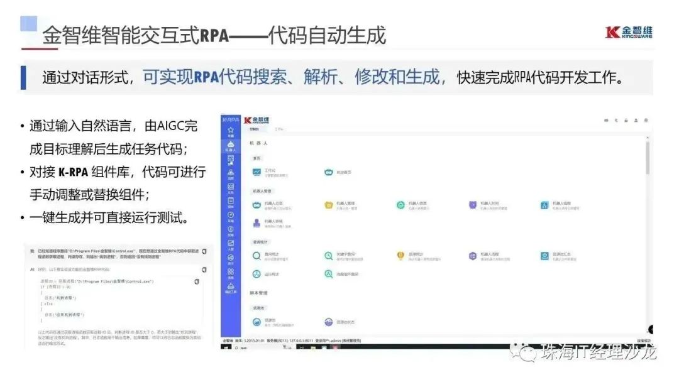Click the 查询统计 group label
This screenshot has height=382, width=679.
(260, 242)
